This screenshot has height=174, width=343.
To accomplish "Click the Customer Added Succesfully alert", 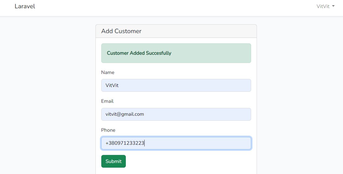I will (x=176, y=53).
